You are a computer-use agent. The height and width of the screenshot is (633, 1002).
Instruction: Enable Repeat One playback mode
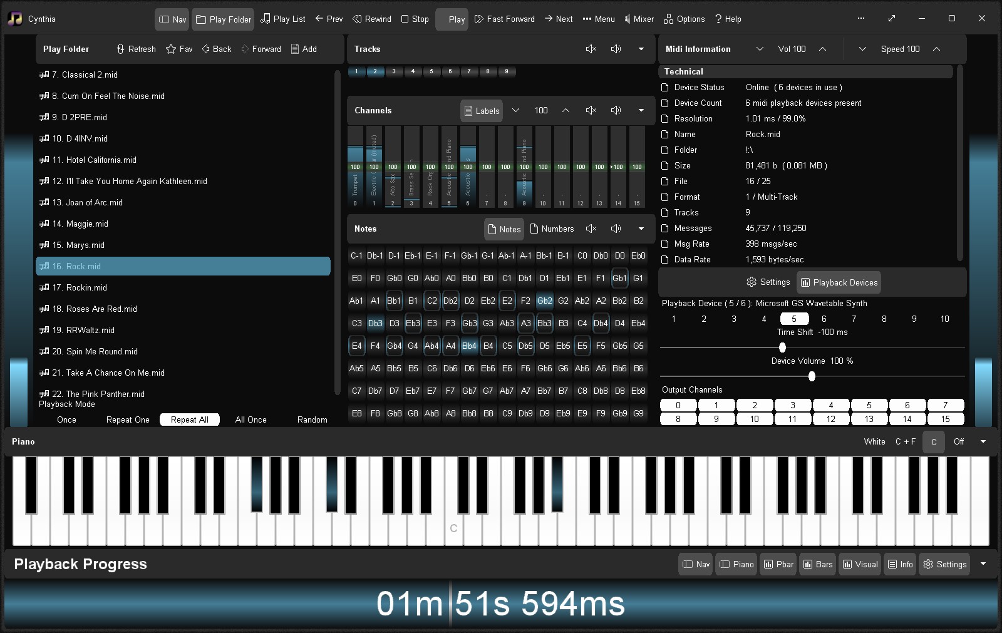(127, 419)
